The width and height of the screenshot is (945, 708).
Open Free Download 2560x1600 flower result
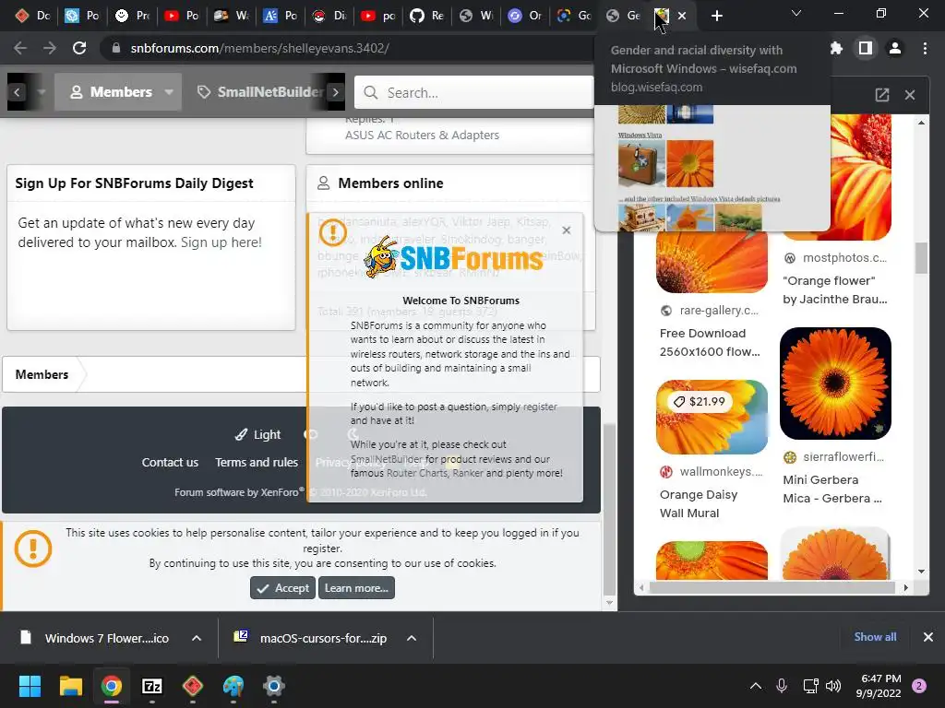click(x=710, y=343)
